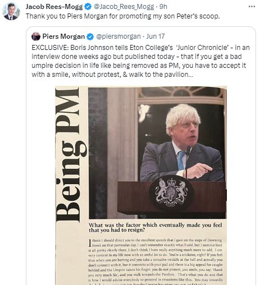This screenshot has width=260, height=285.
Task: Open Jacob Rees-Mogg's profile avatar
Action: click(11, 12)
